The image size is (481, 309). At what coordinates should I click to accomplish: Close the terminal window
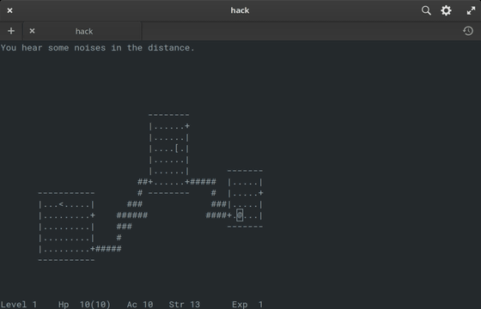coord(9,10)
